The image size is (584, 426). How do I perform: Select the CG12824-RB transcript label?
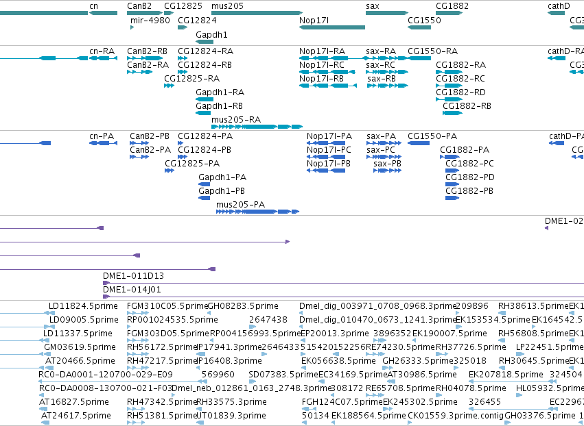(x=205, y=65)
